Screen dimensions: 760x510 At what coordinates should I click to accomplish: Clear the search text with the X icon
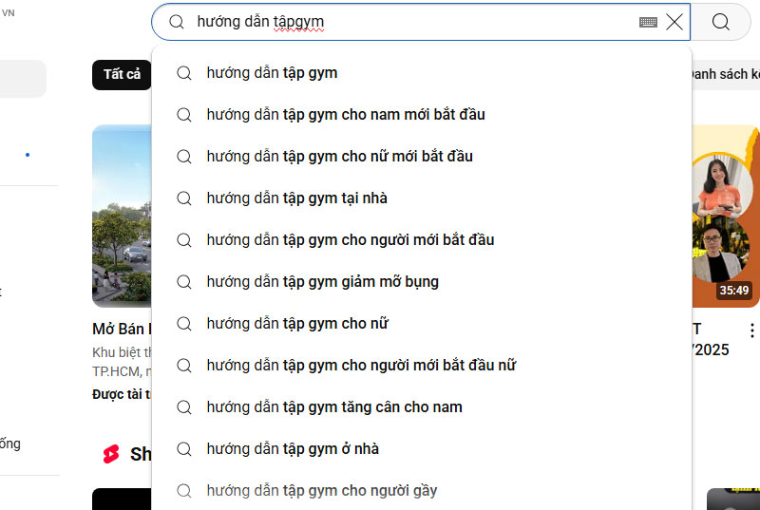(674, 22)
